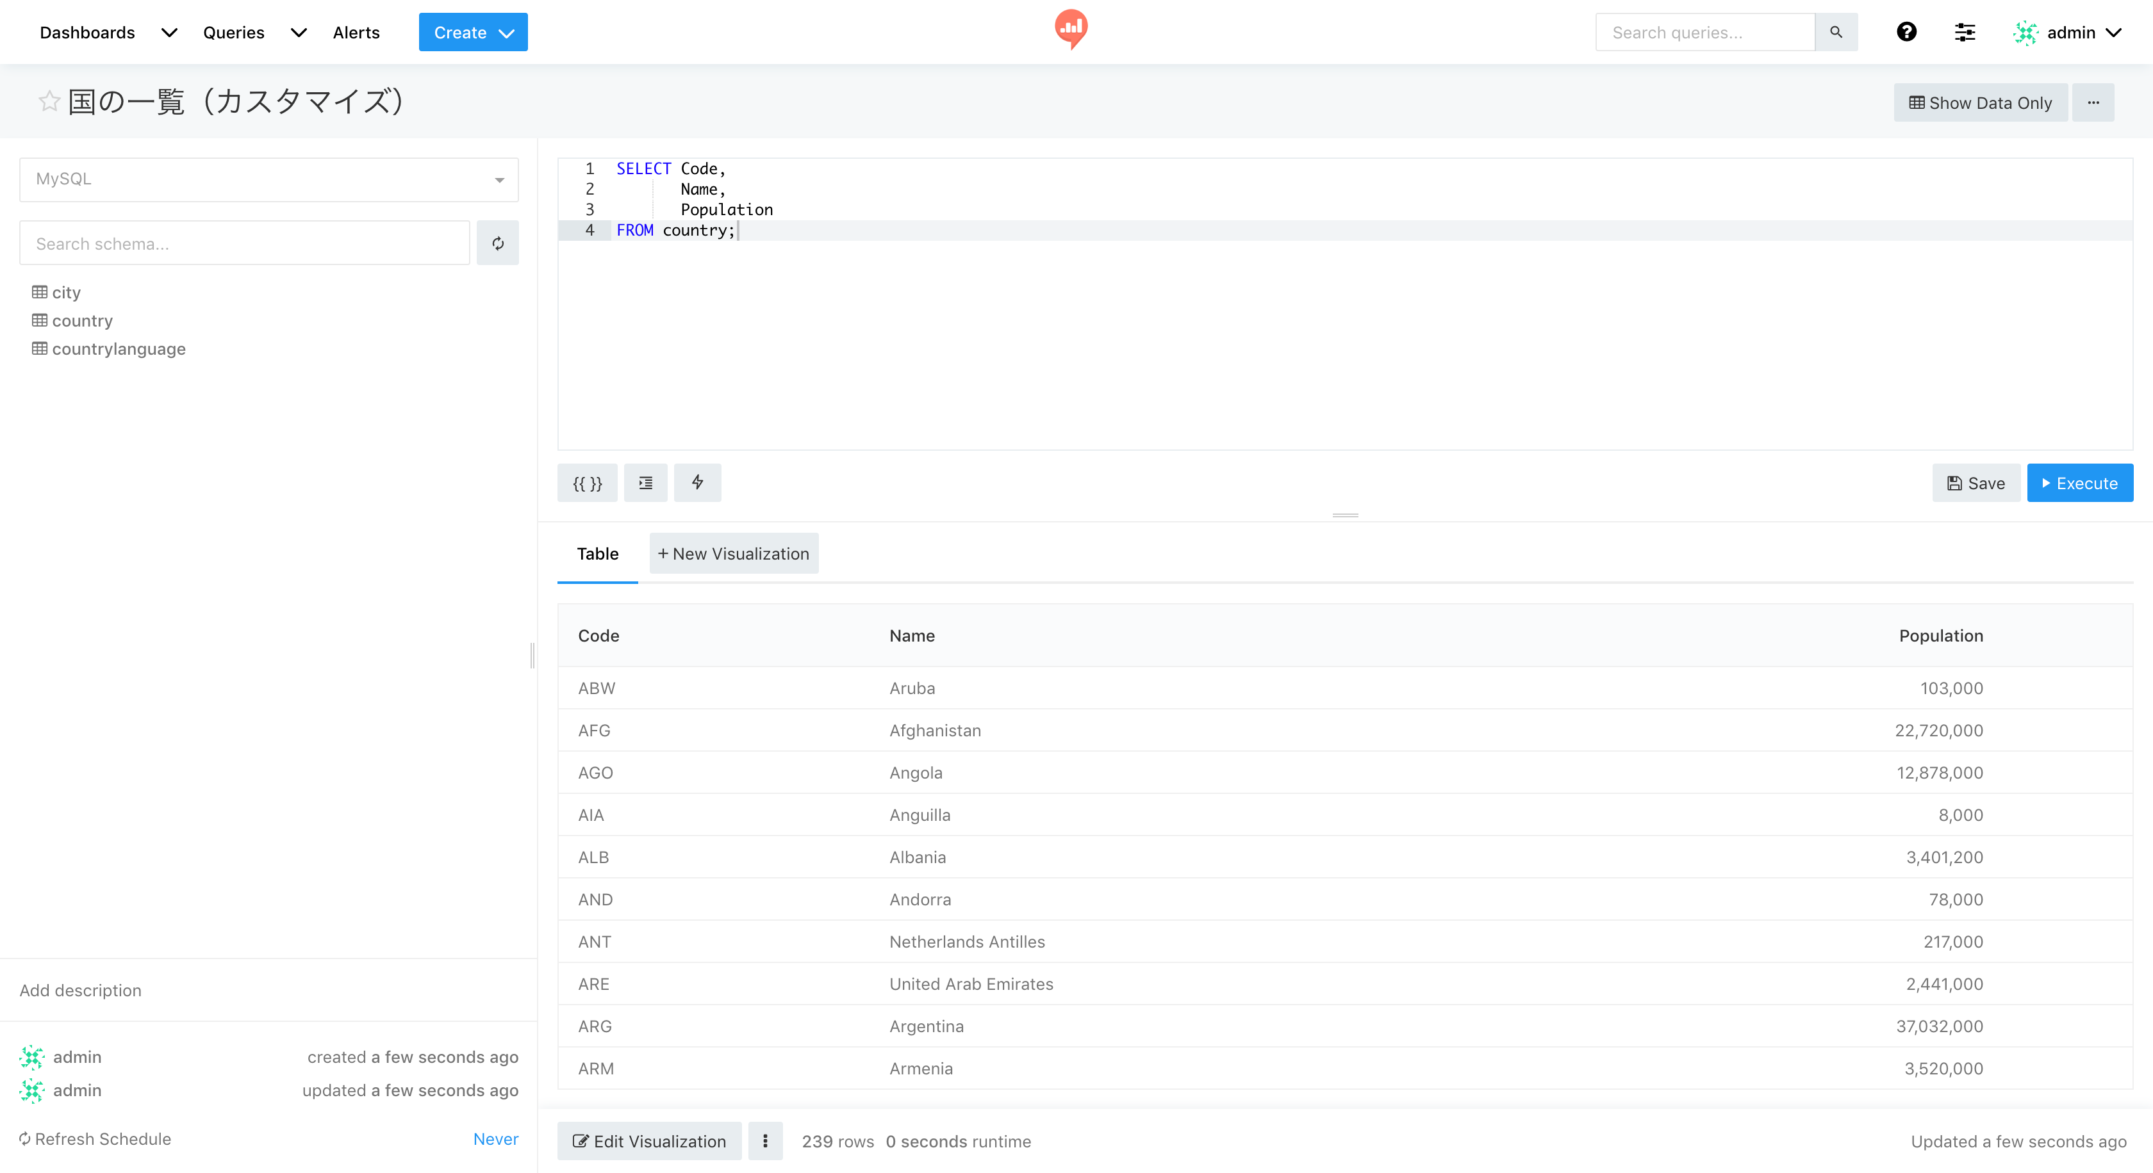Viewport: 2153px width, 1173px height.
Task: Open the Alerts menu item
Action: (x=356, y=33)
